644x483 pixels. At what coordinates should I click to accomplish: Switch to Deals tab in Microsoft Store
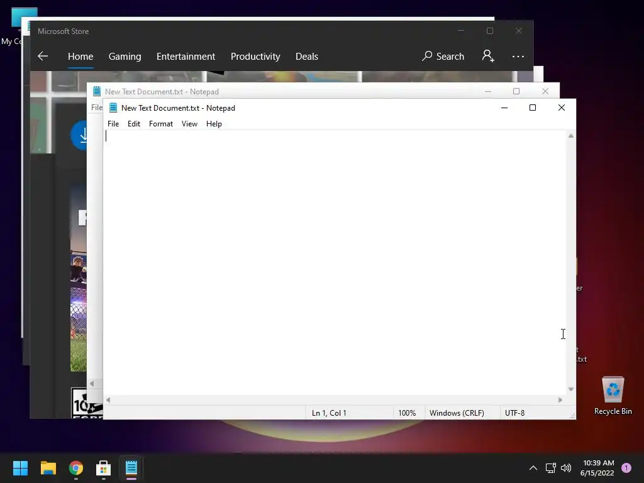307,56
